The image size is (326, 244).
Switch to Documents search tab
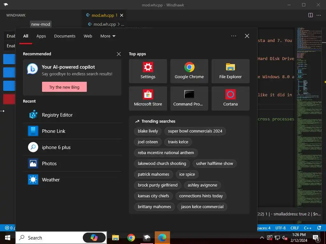[x=65, y=36]
